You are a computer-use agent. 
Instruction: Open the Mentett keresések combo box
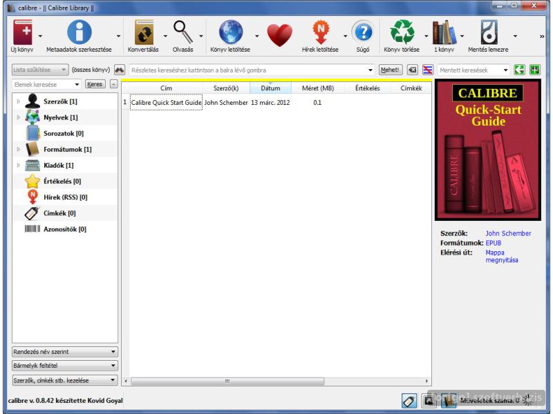[474, 70]
